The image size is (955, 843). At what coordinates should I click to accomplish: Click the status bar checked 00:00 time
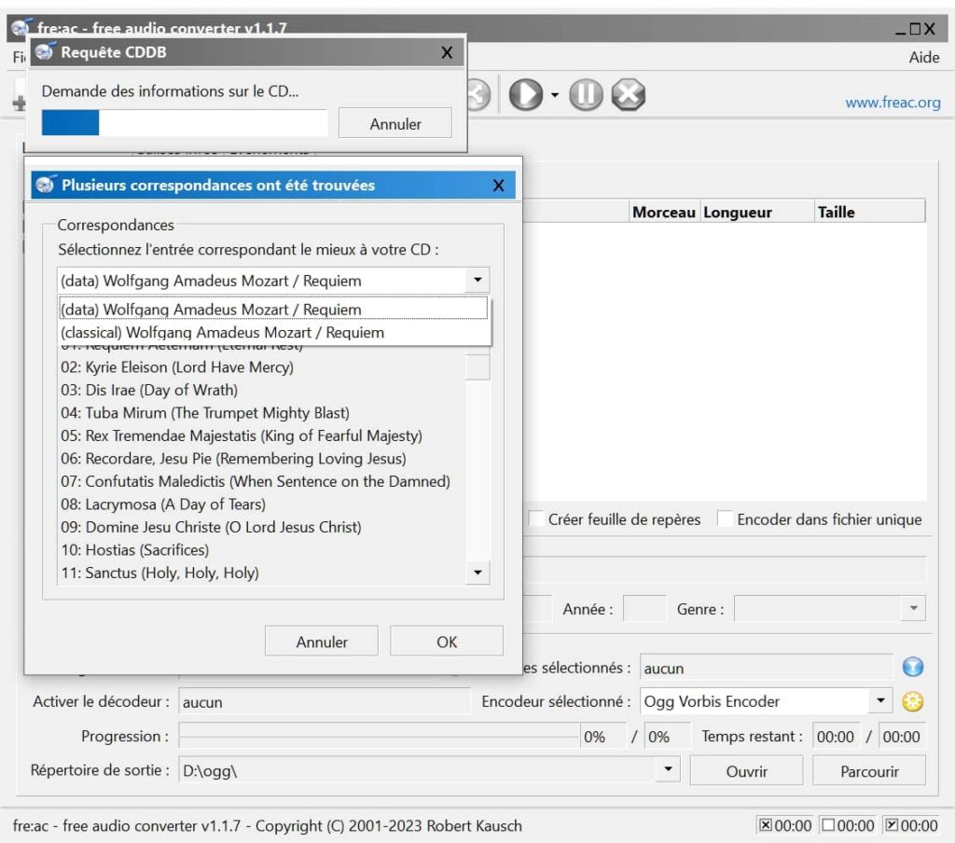pos(911,825)
